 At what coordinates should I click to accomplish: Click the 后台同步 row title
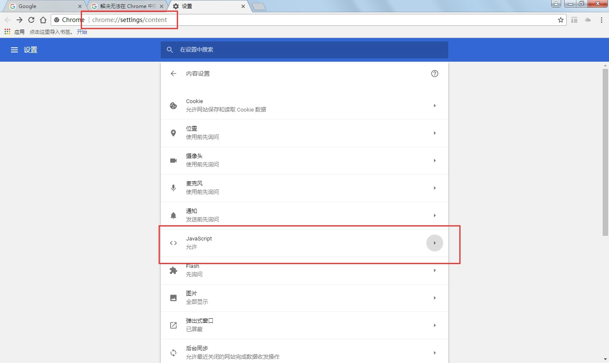click(x=197, y=348)
